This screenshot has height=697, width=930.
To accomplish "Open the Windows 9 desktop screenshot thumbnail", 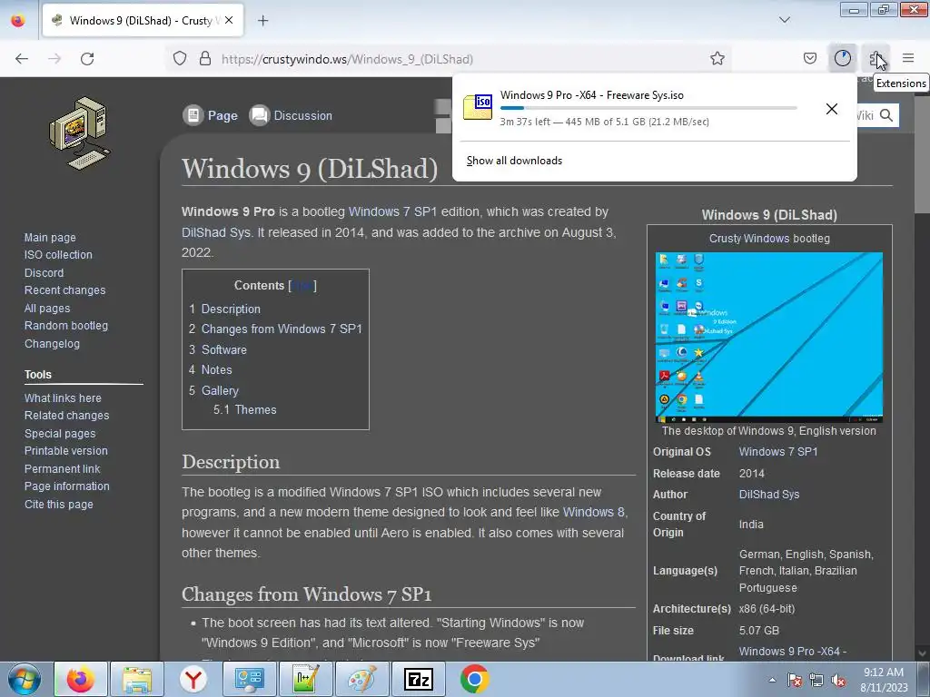I will point(768,337).
